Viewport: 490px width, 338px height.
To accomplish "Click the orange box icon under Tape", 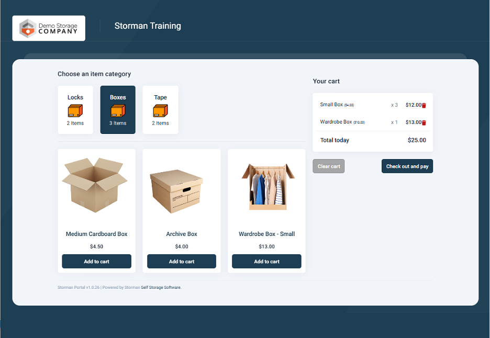I will click(160, 110).
